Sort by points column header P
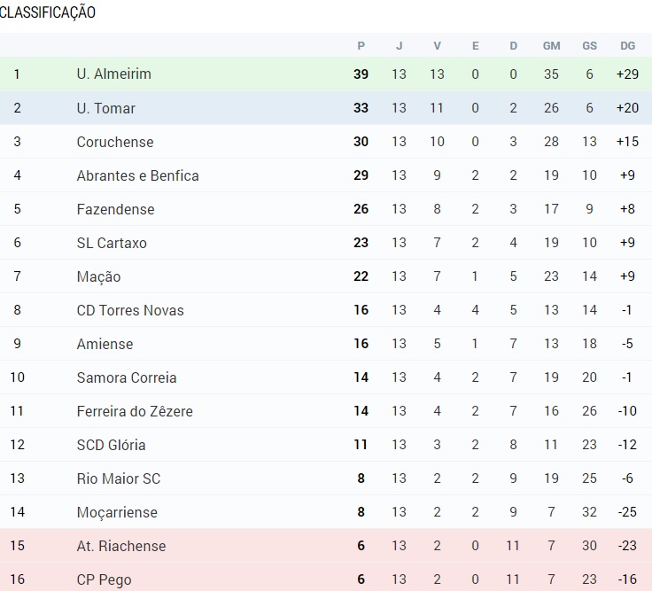Viewport: 652px width, 591px height. [361, 46]
